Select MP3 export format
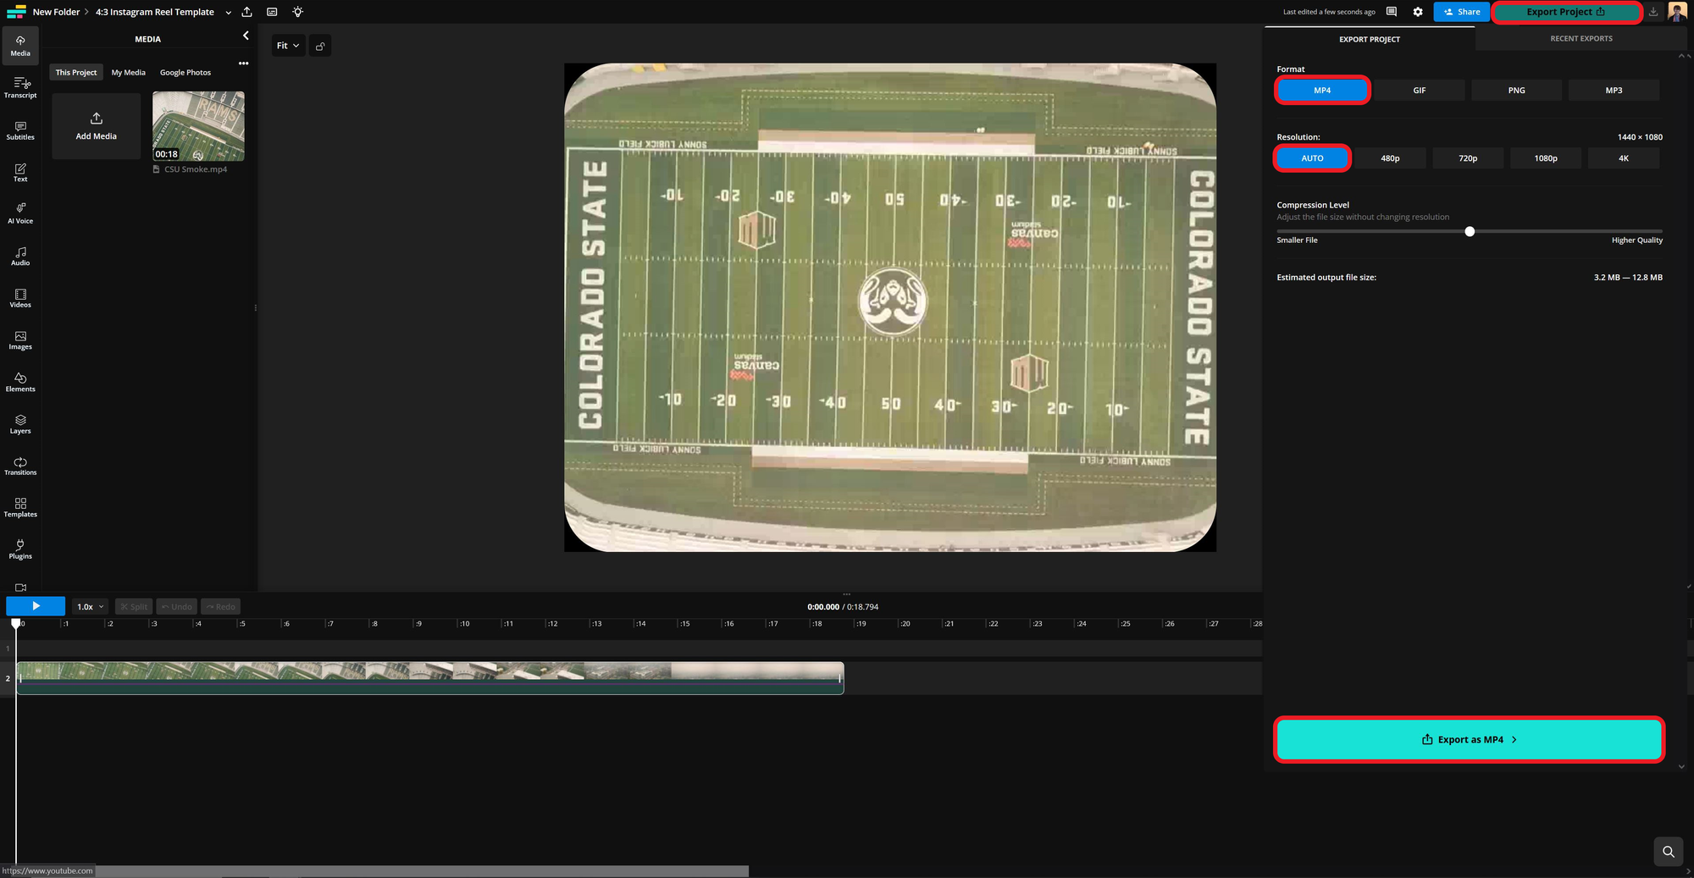This screenshot has width=1694, height=878. point(1614,91)
